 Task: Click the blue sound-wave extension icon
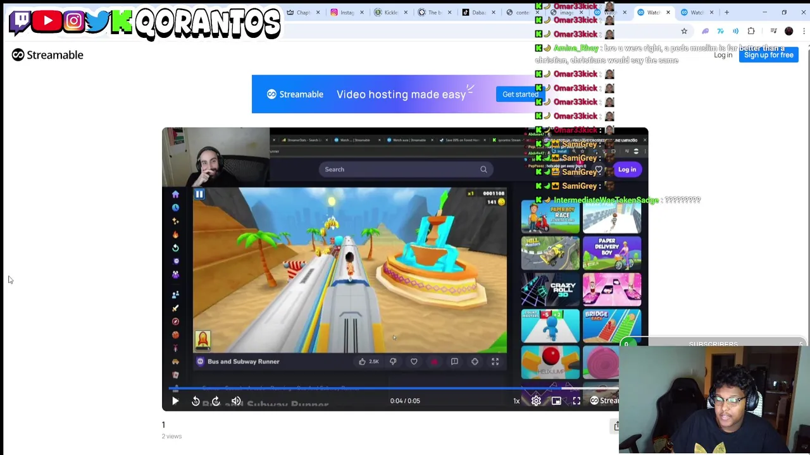tap(735, 31)
